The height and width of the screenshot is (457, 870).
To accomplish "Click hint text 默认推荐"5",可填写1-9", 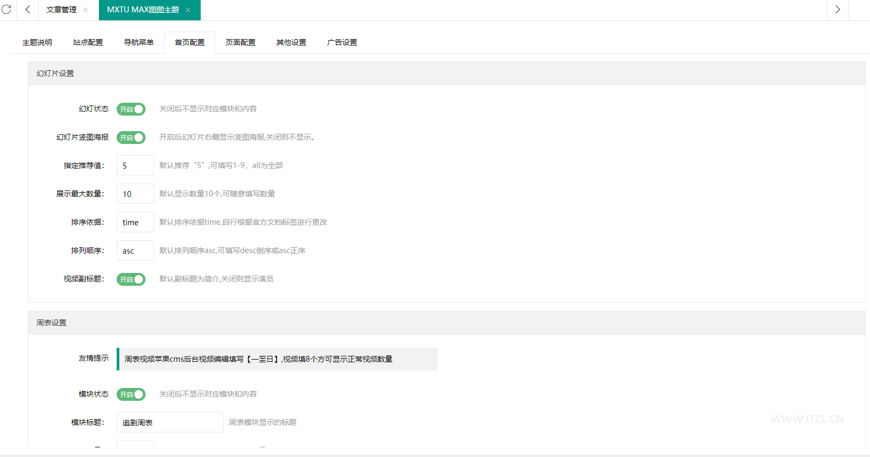I will pos(221,165).
